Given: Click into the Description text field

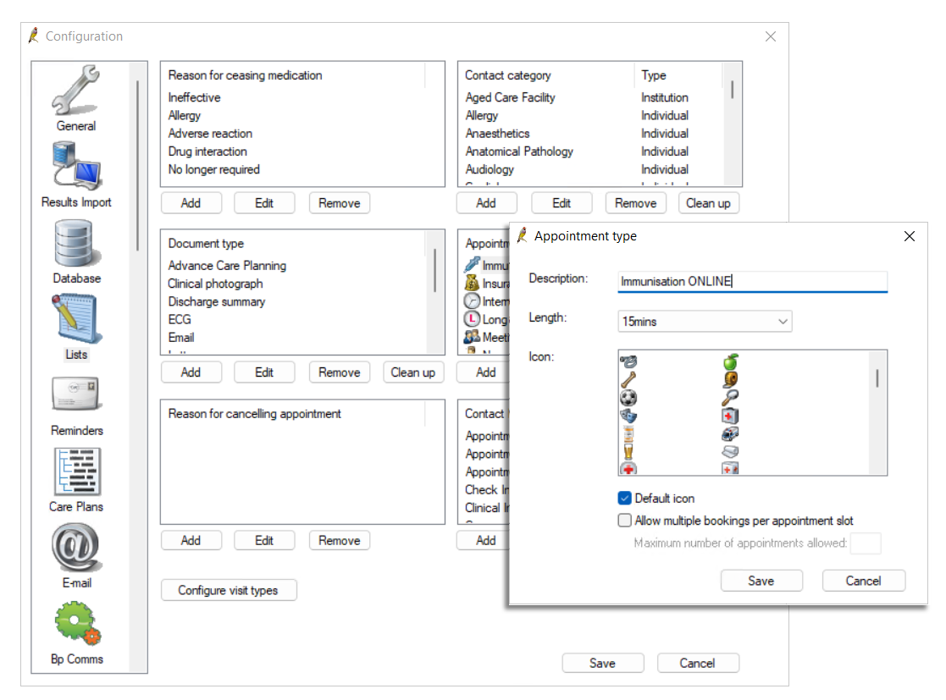Looking at the screenshot, I should [x=752, y=282].
